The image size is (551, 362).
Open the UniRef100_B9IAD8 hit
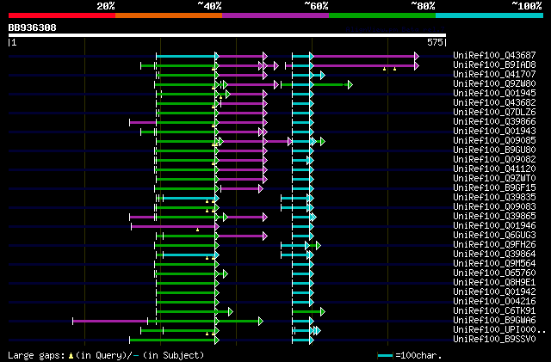[x=494, y=64]
